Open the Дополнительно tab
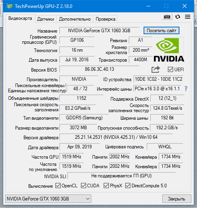The width and height of the screenshot is (197, 208). (x=75, y=19)
